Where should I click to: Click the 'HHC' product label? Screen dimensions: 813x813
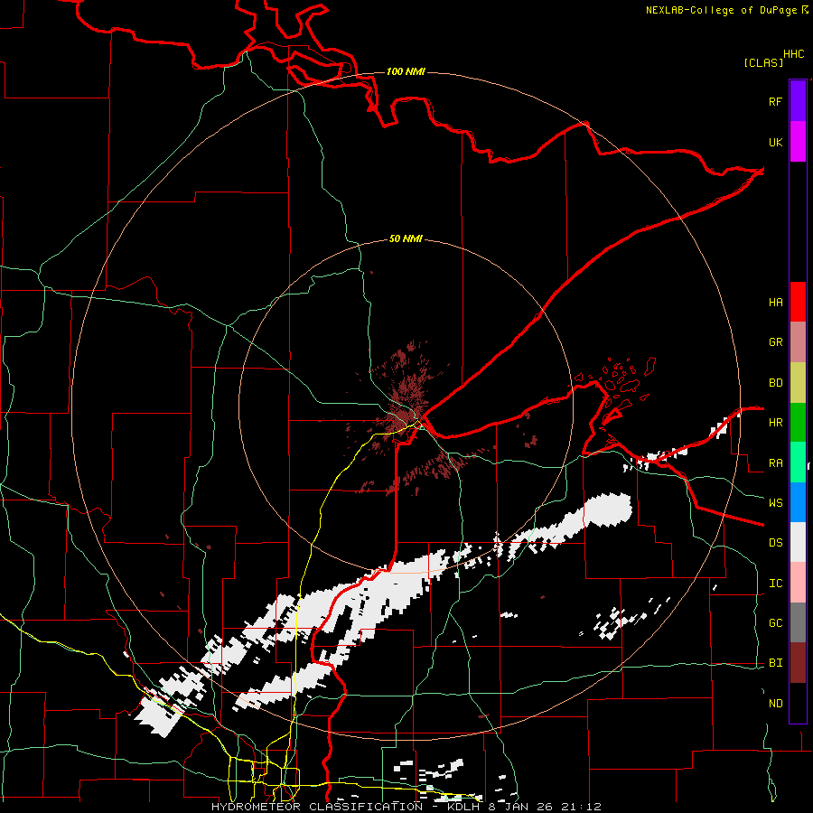pos(794,54)
